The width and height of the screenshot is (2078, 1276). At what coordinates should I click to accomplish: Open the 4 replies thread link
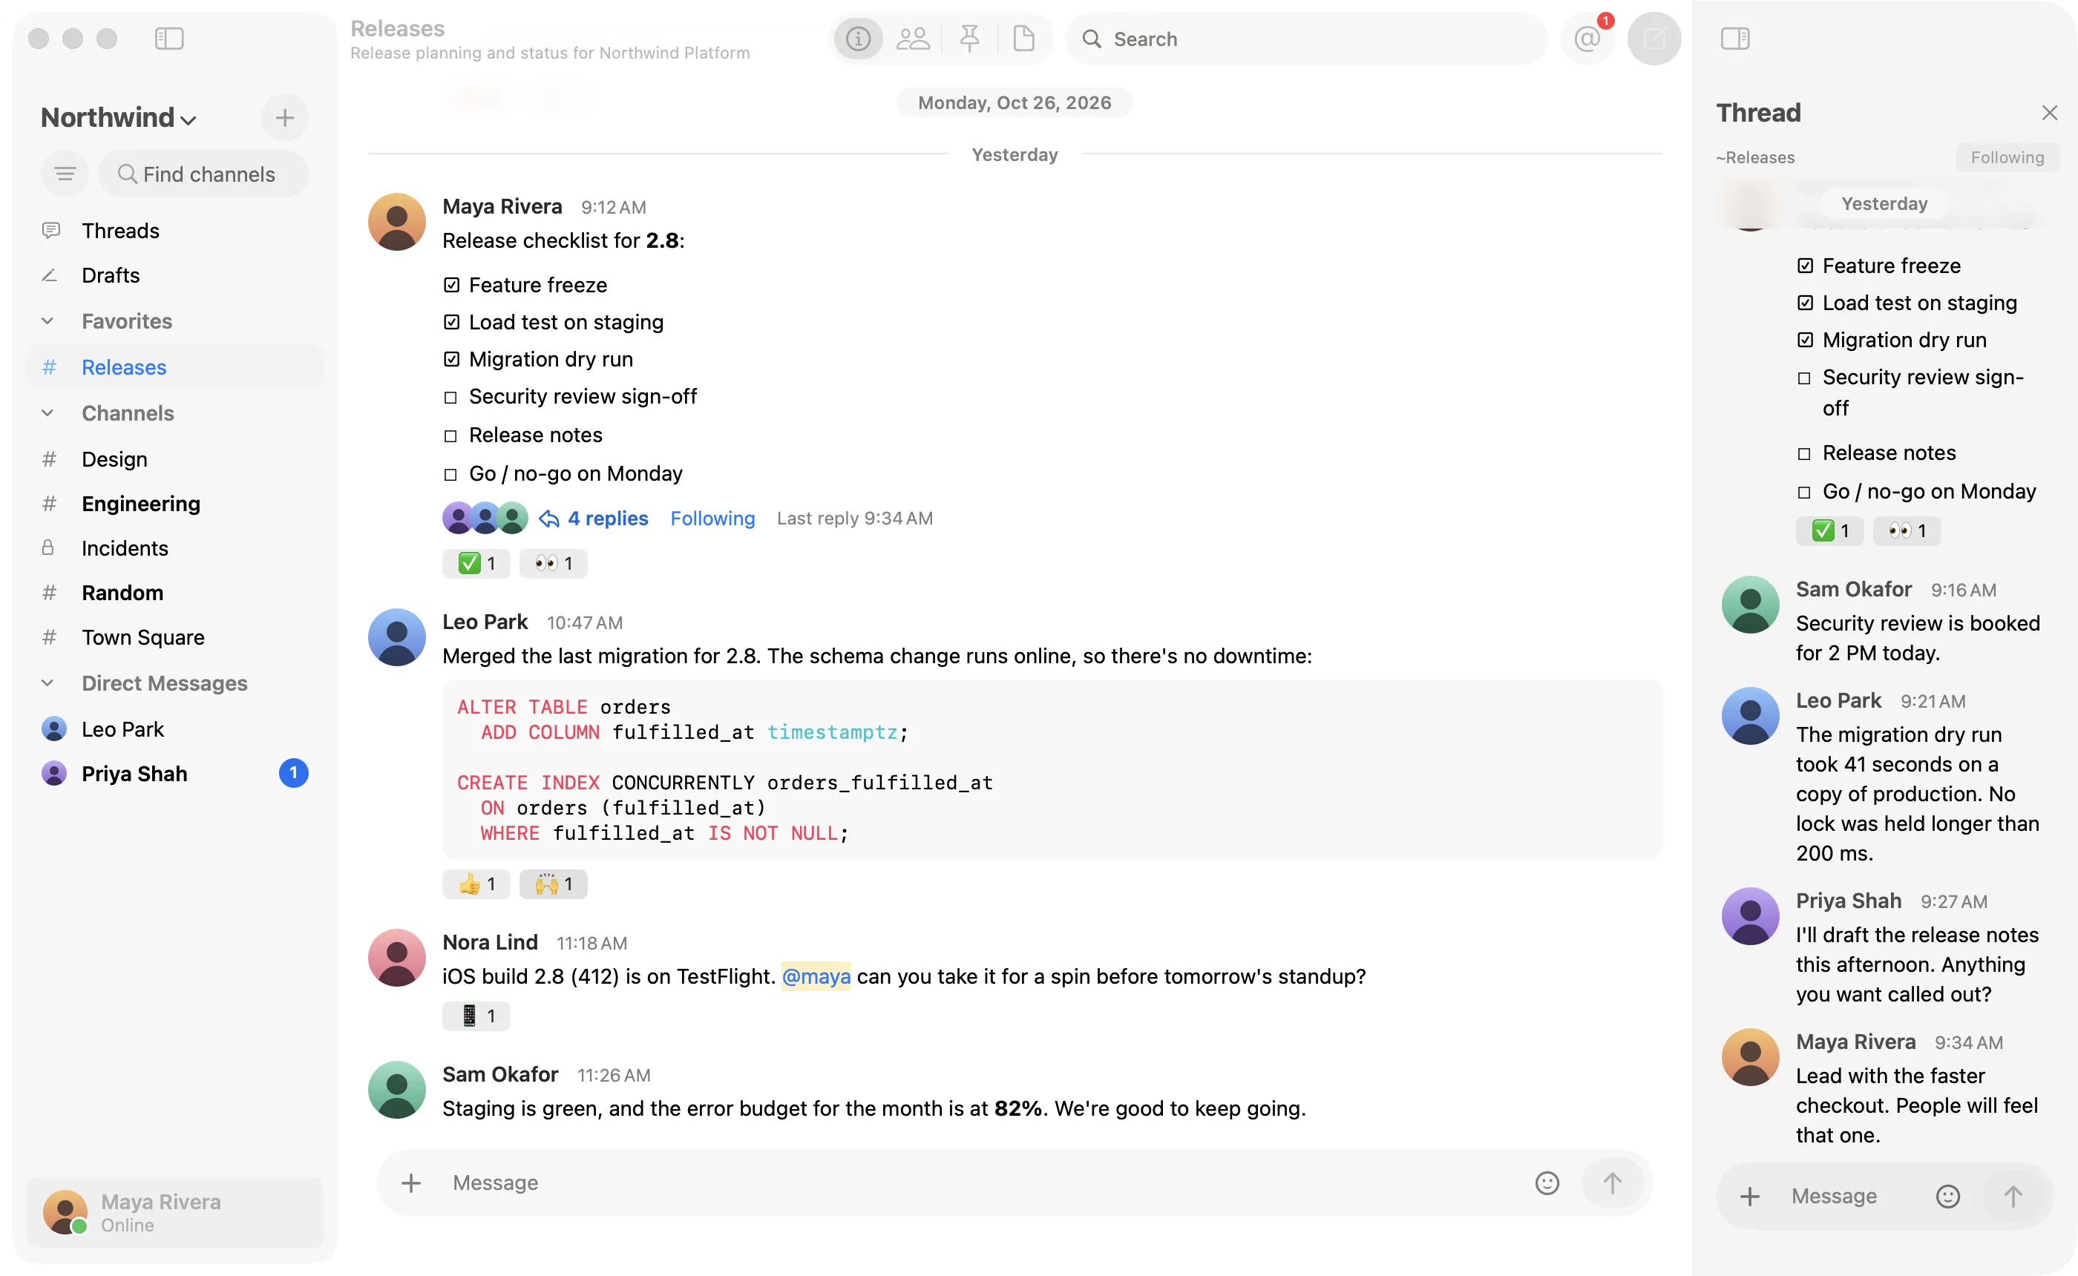point(608,518)
